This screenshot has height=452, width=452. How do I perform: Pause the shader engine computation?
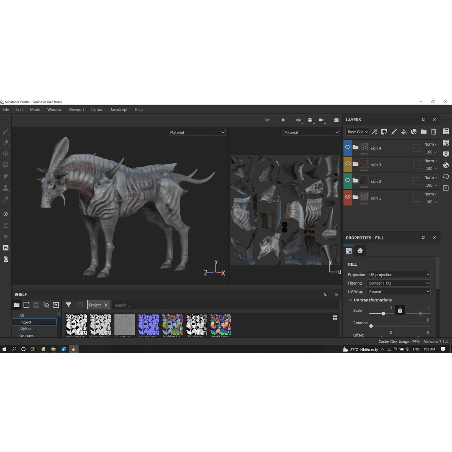[283, 120]
